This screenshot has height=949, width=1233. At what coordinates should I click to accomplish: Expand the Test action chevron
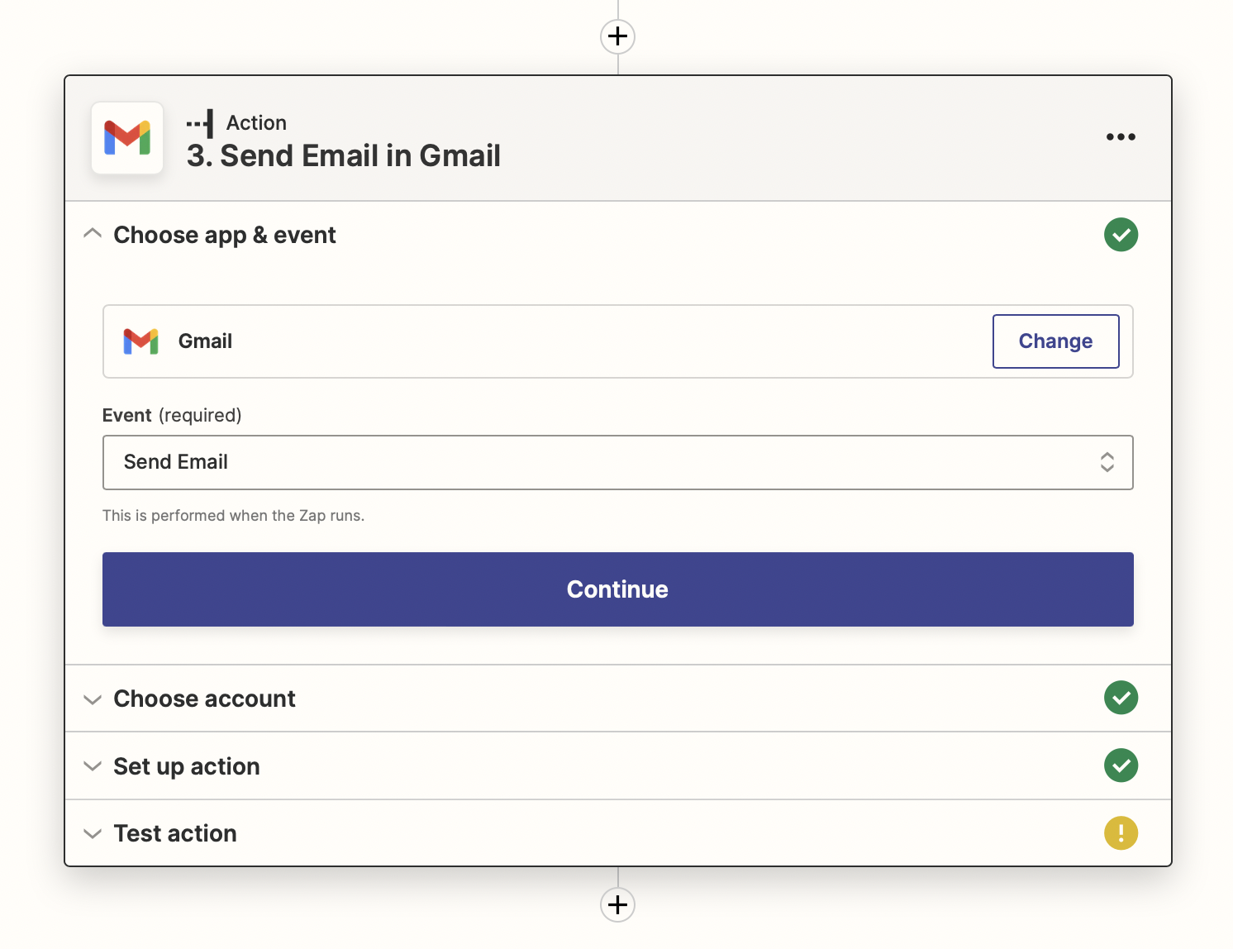click(93, 833)
